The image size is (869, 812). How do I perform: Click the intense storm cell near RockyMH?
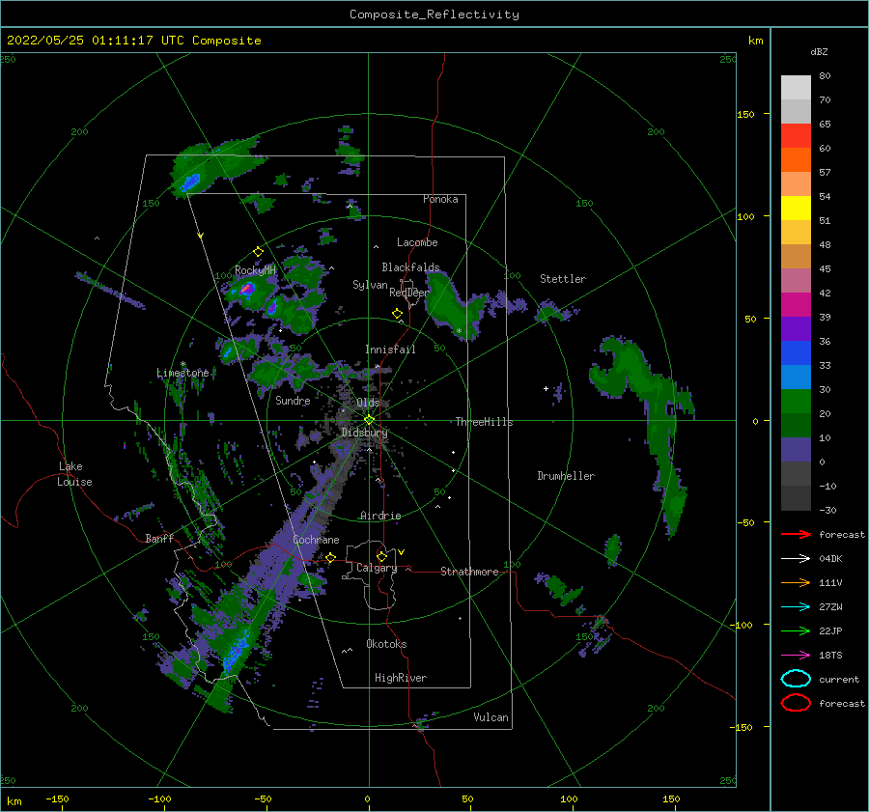pyautogui.click(x=247, y=289)
